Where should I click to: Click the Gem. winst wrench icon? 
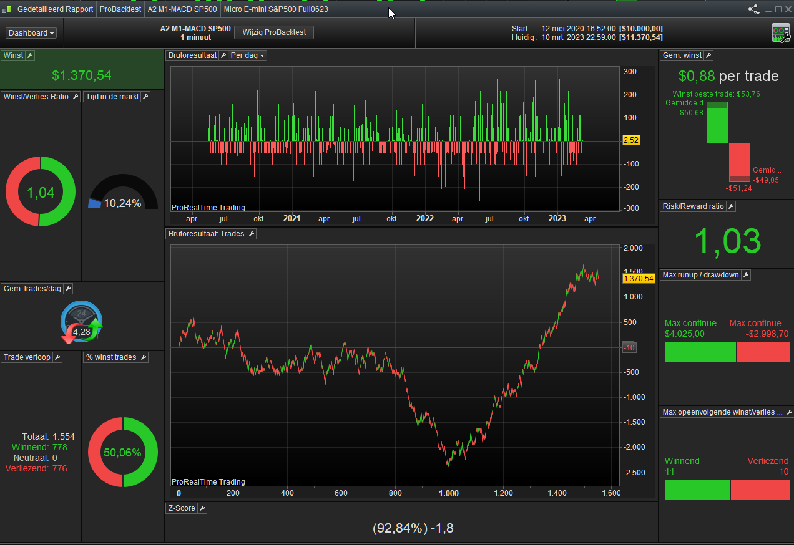(708, 55)
